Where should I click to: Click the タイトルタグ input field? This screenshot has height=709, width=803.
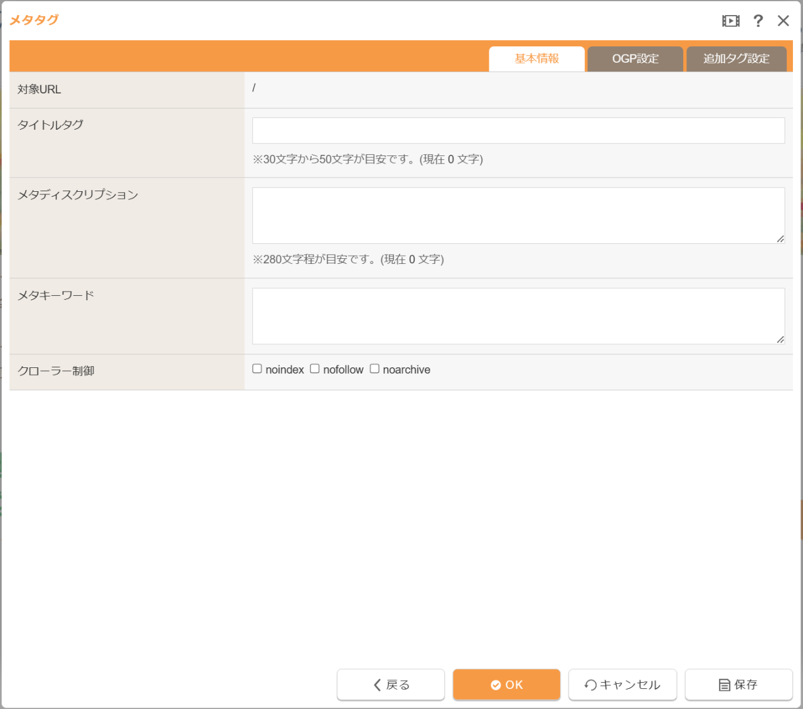click(x=518, y=130)
